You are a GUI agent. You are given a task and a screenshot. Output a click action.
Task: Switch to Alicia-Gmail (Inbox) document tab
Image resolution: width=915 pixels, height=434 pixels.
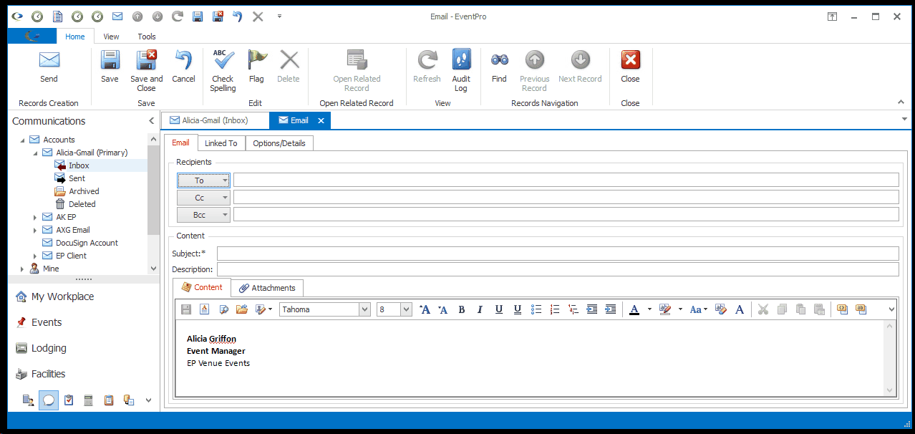click(x=215, y=120)
